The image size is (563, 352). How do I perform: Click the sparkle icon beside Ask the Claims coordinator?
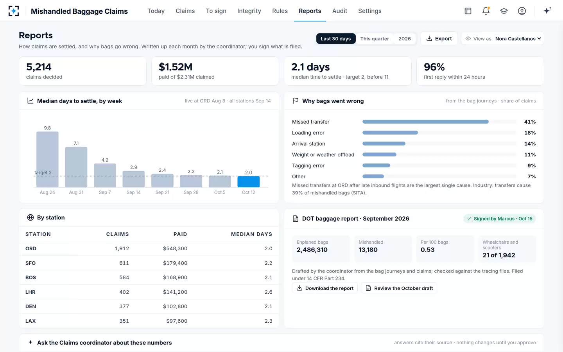tap(30, 342)
